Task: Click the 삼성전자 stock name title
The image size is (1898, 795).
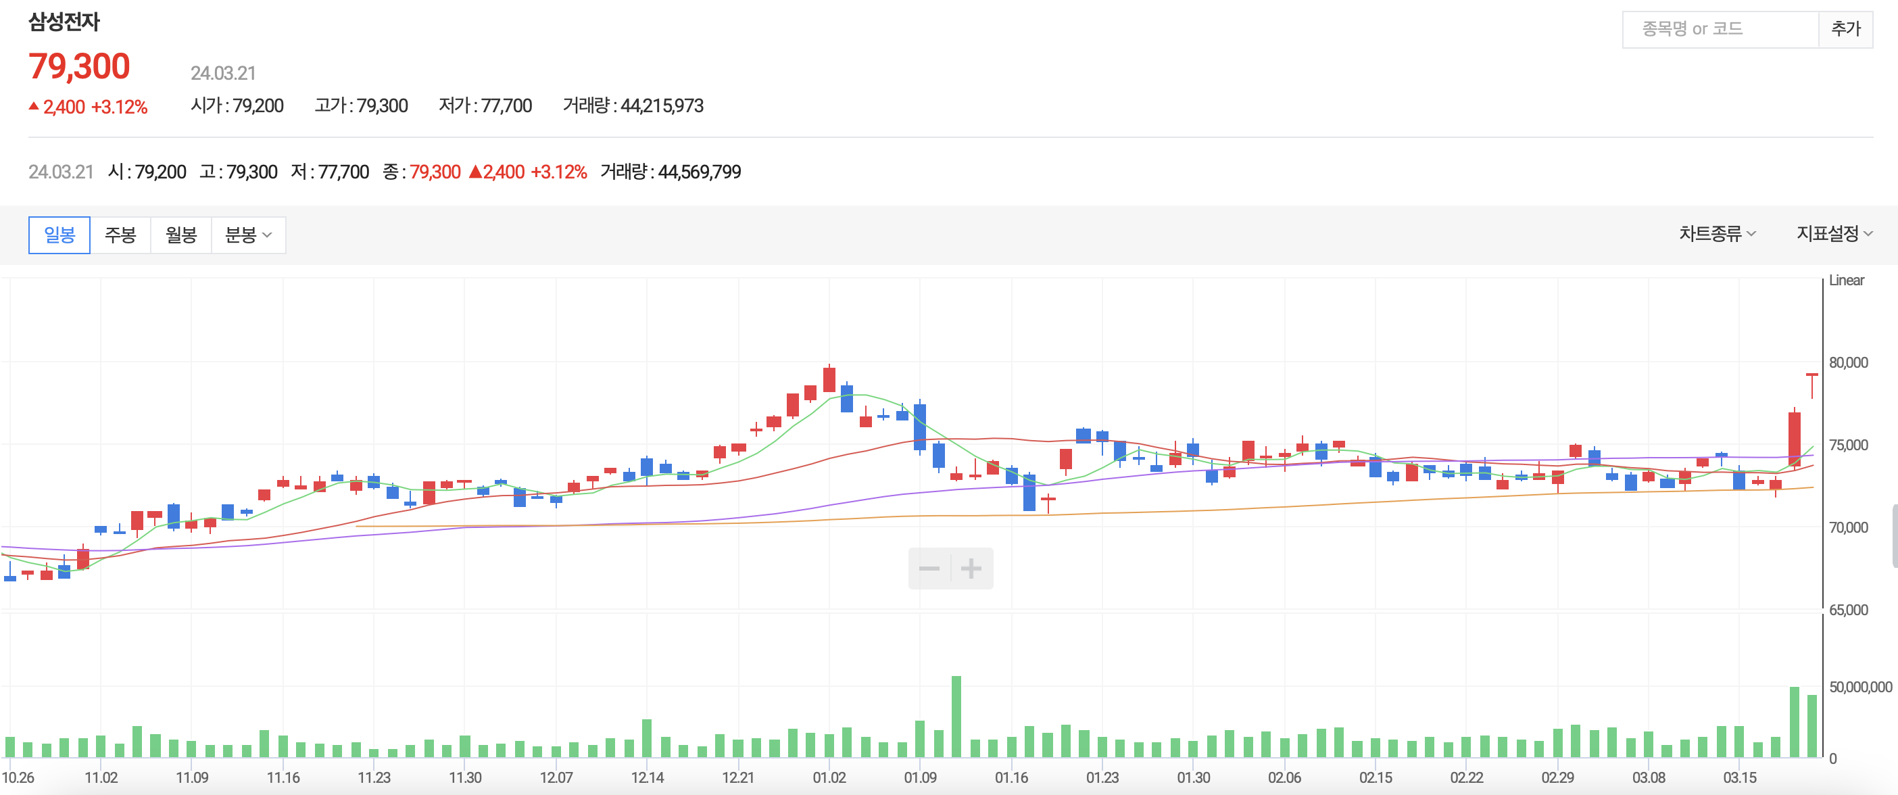Action: click(x=64, y=22)
